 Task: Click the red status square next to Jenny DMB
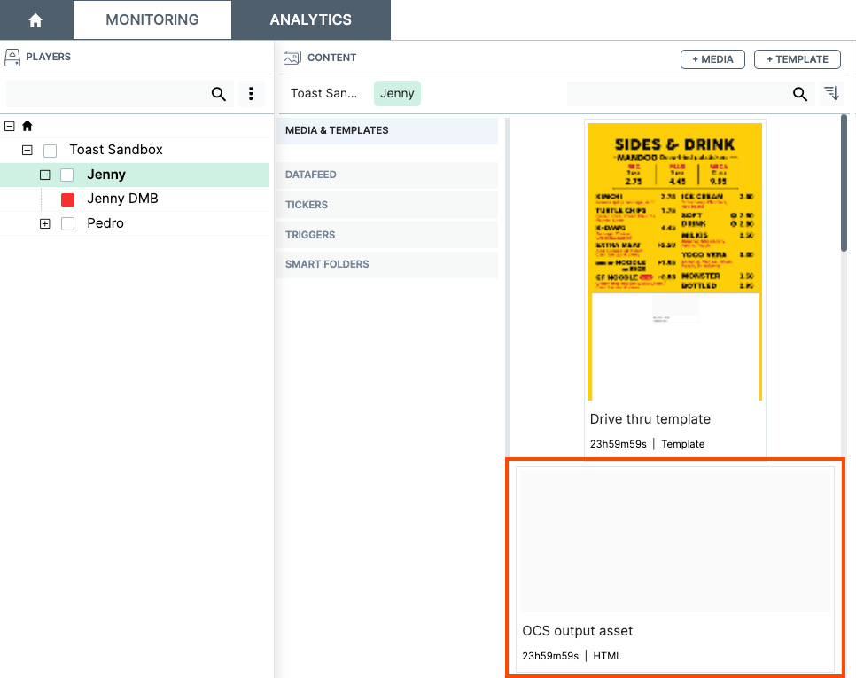coord(66,199)
